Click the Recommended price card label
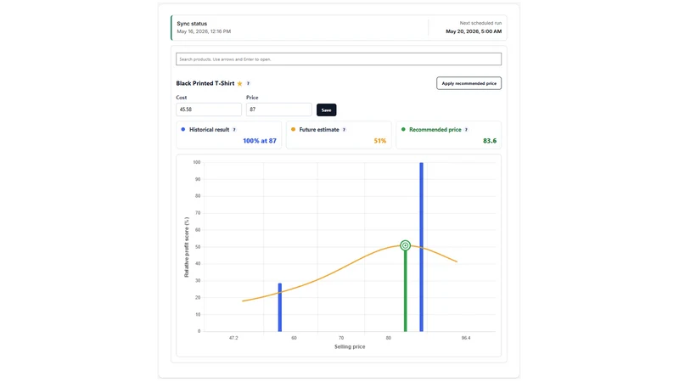Screen dimensions: 679x382 pyautogui.click(x=435, y=130)
